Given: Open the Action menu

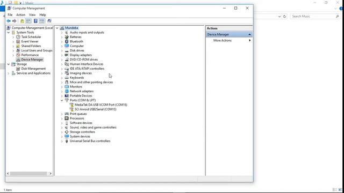Looking at the screenshot, I should click(20, 14).
